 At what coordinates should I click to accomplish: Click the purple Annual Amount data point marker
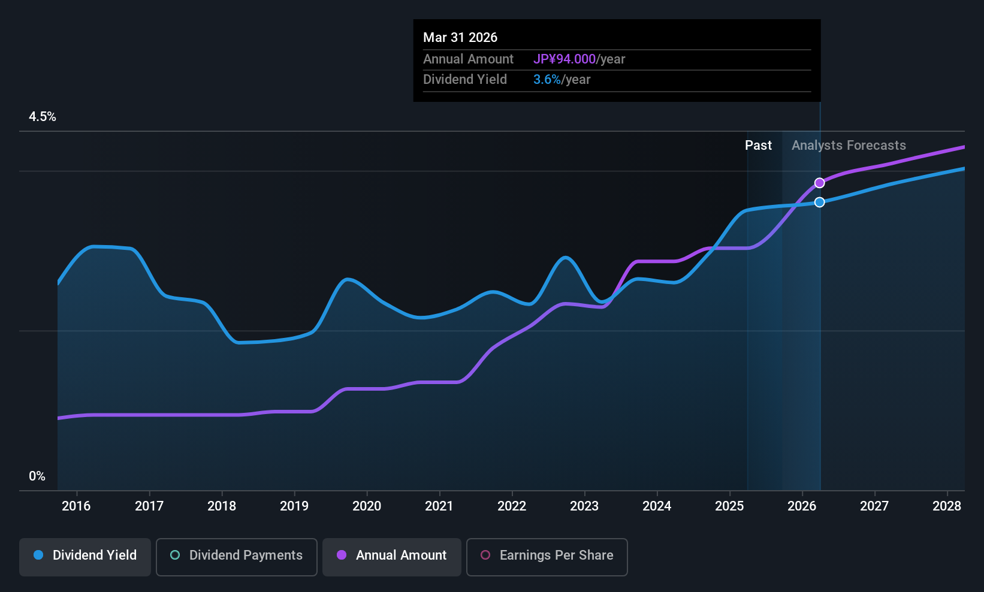[x=819, y=183]
